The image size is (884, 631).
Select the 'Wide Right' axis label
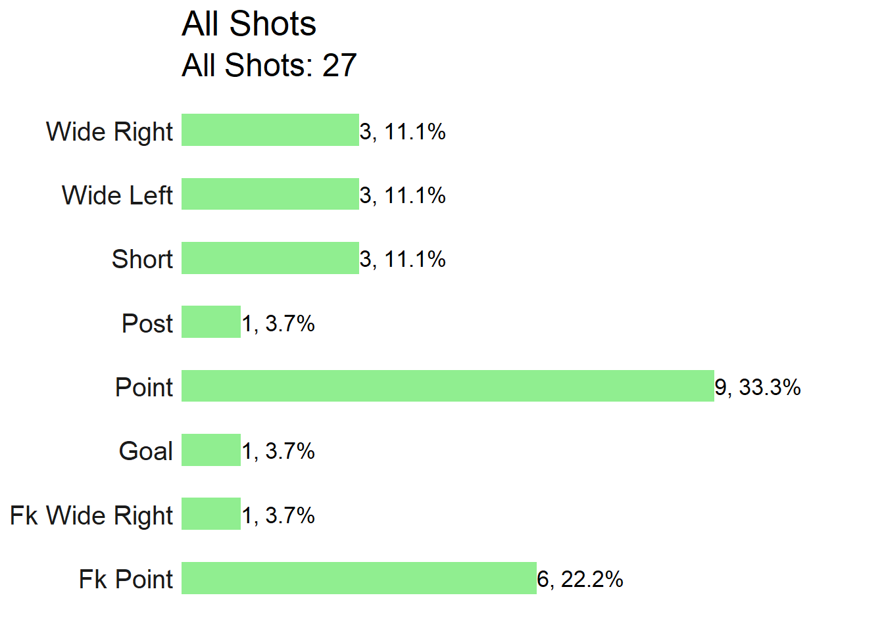tap(109, 131)
